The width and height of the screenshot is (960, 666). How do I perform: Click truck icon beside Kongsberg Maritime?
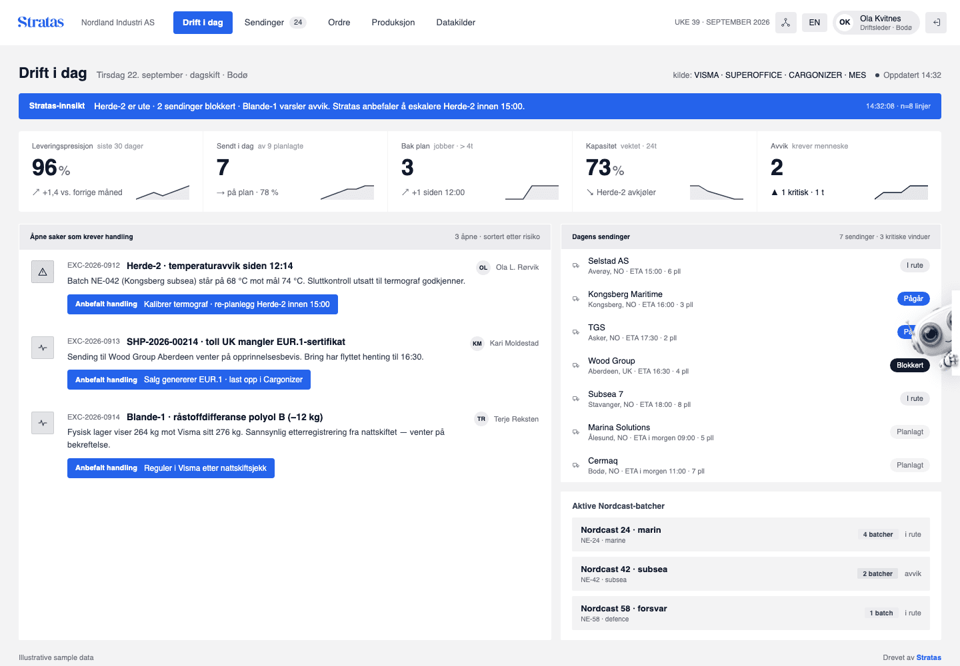pos(576,299)
